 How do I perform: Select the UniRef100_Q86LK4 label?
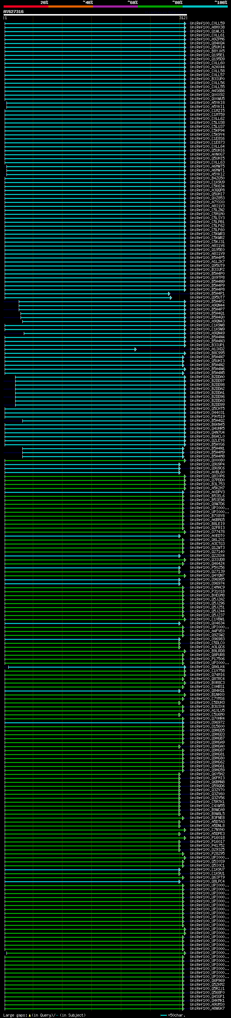[x=207, y=667]
